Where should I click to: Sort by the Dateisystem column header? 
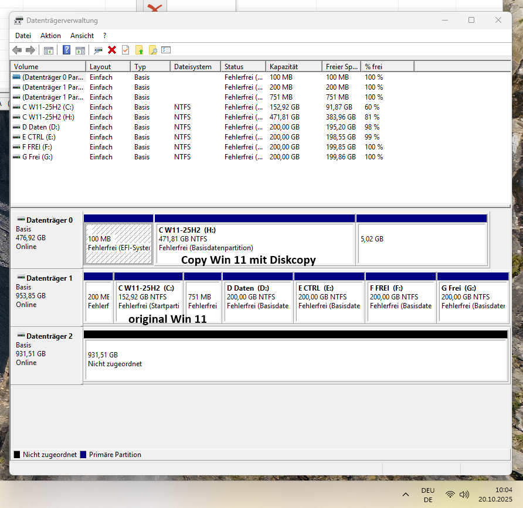tap(195, 67)
